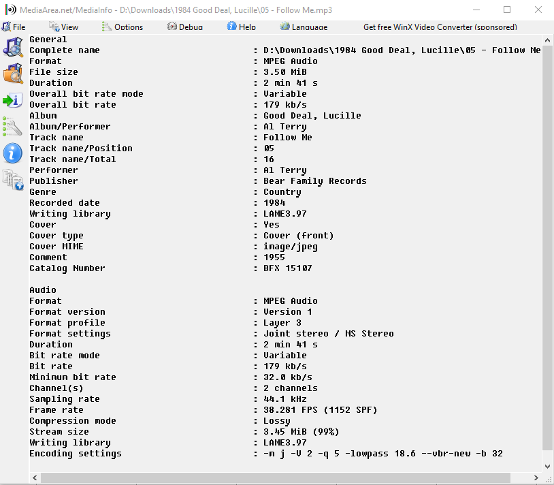
Task: Select the 'Complete name' row label
Action: tap(64, 50)
